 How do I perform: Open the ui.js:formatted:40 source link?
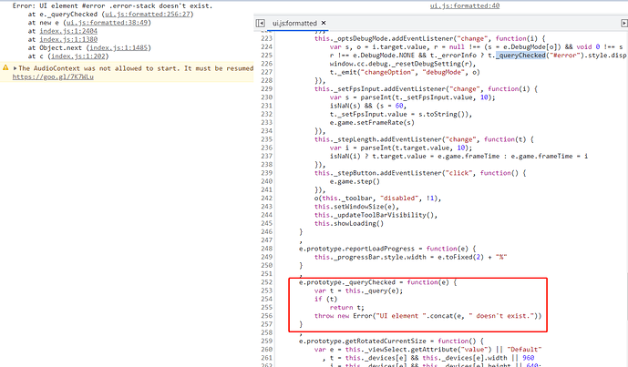pyautogui.click(x=465, y=5)
